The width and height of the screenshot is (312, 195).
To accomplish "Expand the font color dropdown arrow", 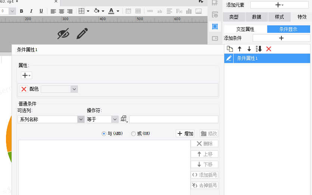I will 118,11.
